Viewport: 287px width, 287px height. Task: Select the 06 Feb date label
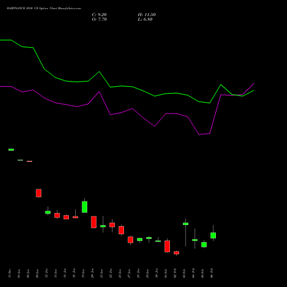click(212, 273)
